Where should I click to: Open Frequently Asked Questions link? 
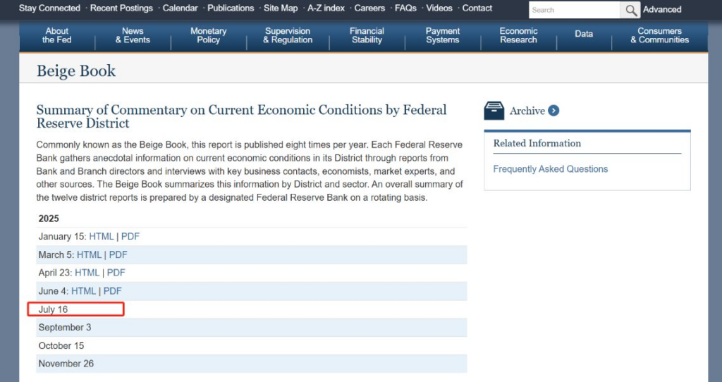pyautogui.click(x=550, y=169)
